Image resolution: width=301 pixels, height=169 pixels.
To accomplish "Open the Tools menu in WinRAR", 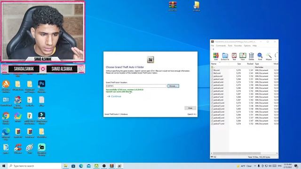I will 230,46.
